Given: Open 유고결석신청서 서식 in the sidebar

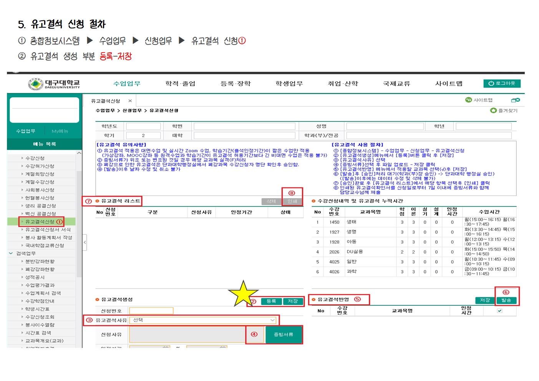Looking at the screenshot, I should click(48, 230).
